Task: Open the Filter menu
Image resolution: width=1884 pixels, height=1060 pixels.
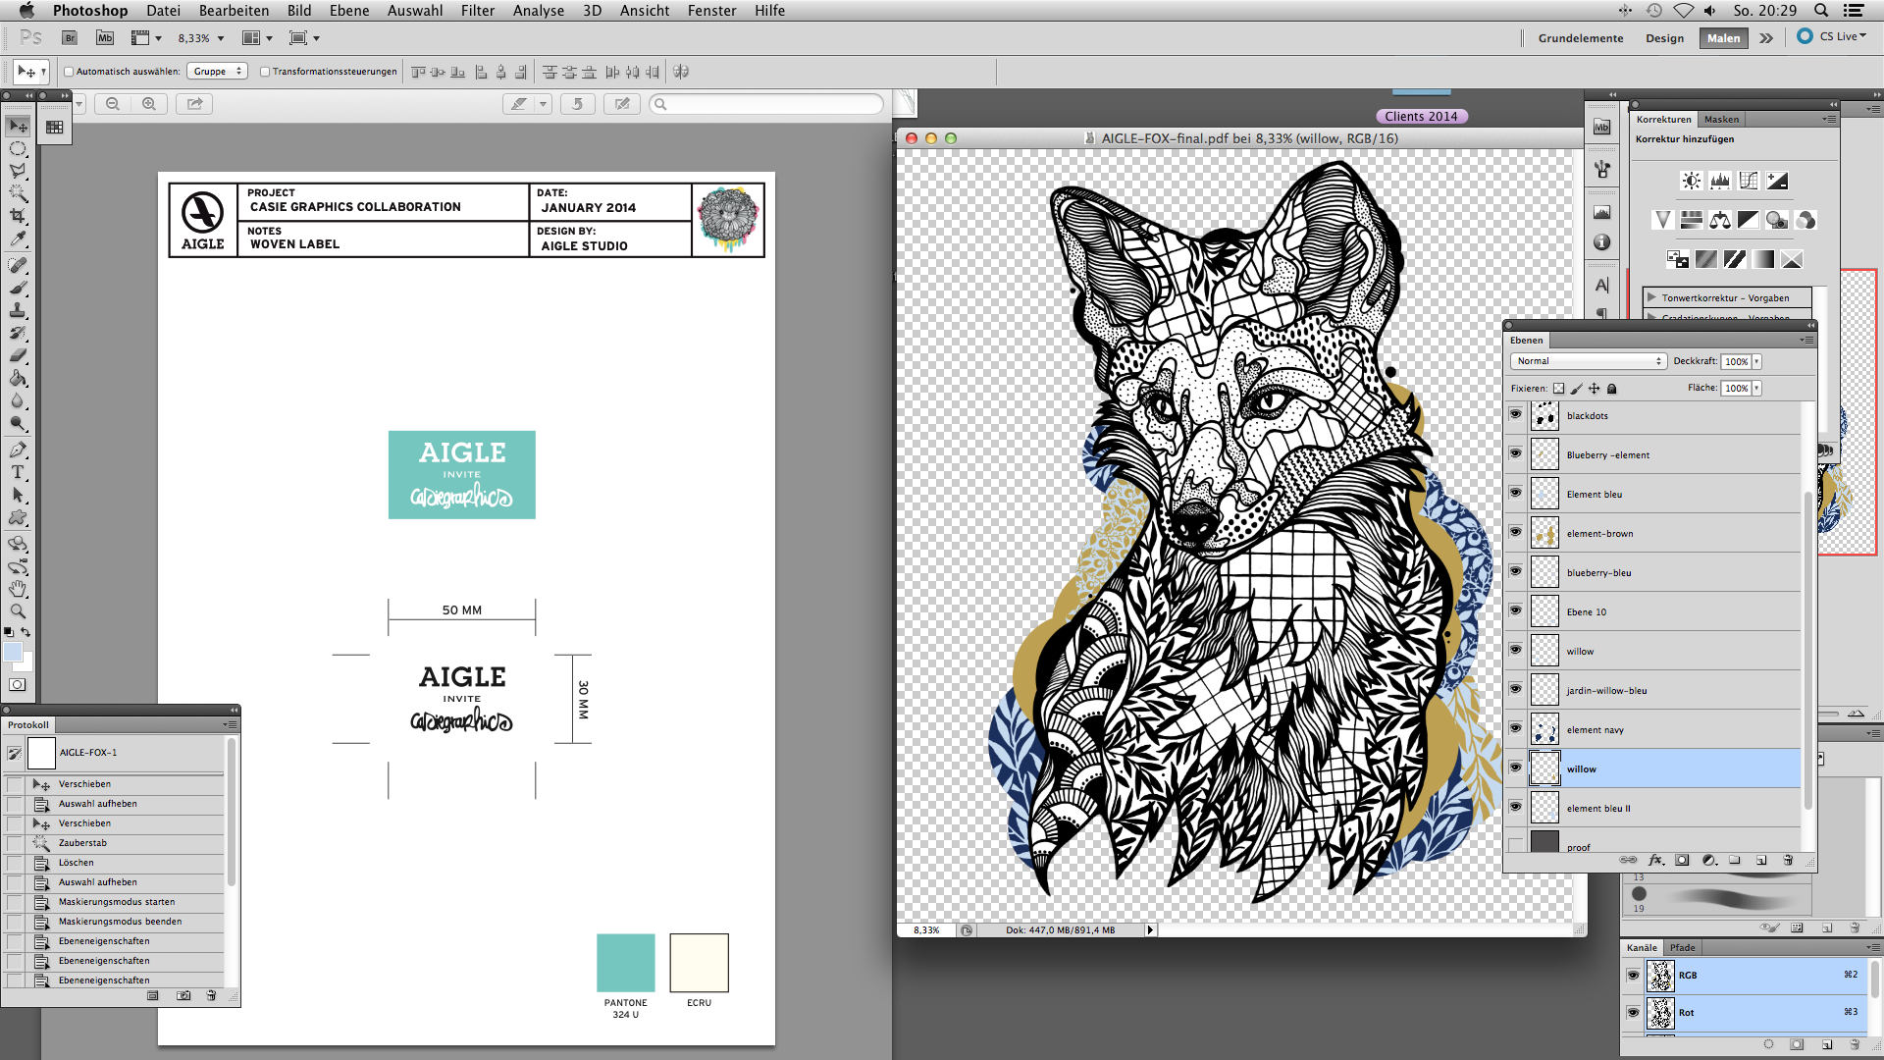Action: (x=478, y=11)
